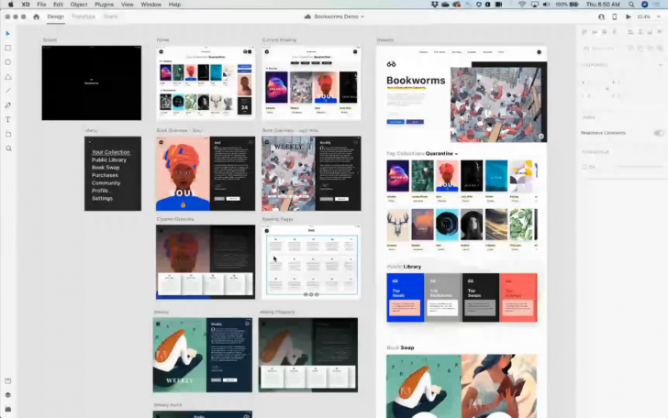Click the mobile device preview icon
The width and height of the screenshot is (668, 418).
tap(615, 16)
